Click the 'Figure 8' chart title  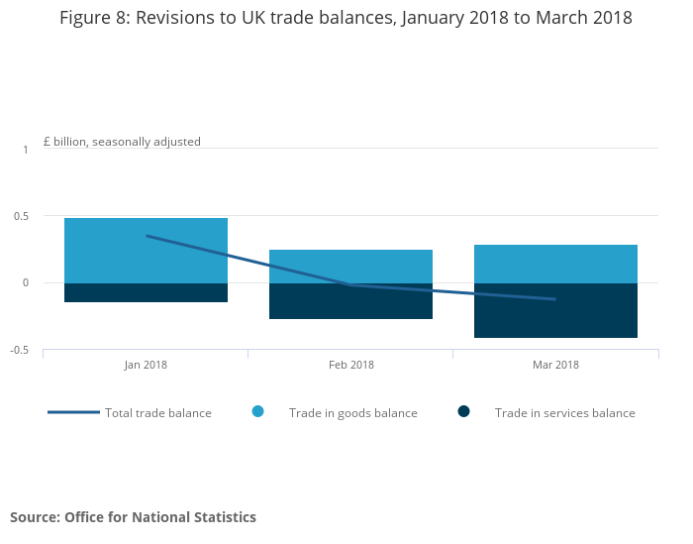click(346, 18)
